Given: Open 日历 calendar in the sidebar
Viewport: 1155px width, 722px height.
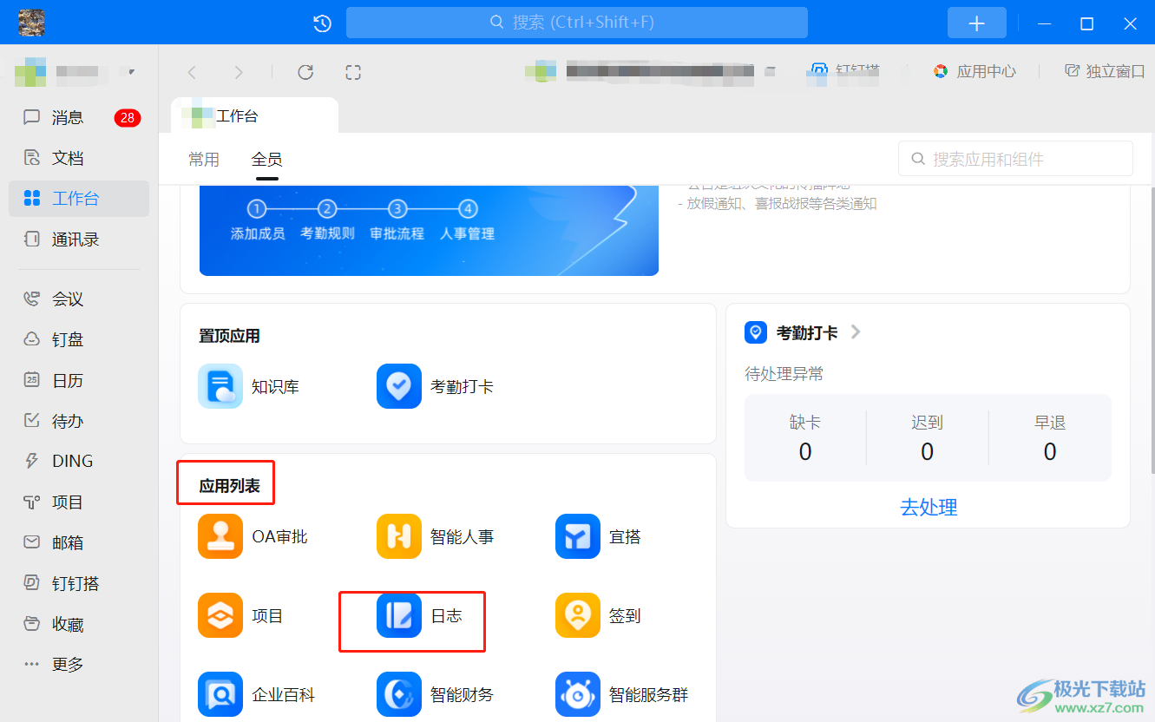Looking at the screenshot, I should 78,381.
